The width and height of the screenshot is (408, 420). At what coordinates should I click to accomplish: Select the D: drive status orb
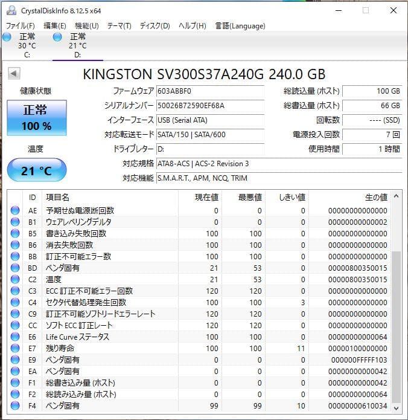pyautogui.click(x=57, y=37)
